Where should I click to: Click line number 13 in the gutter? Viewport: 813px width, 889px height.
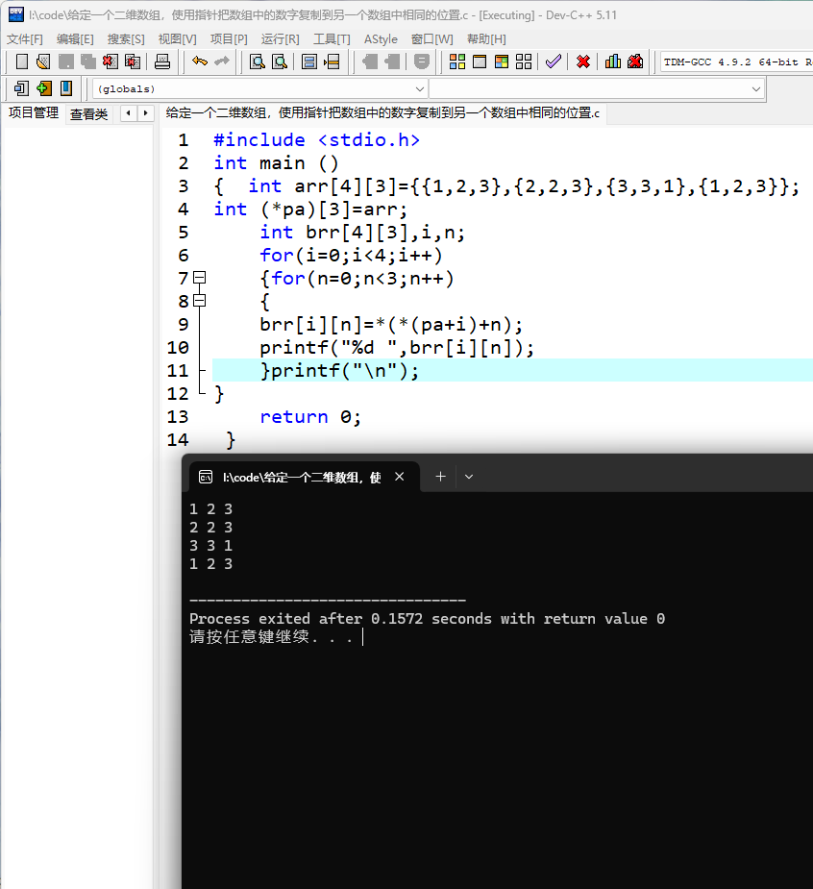[178, 417]
